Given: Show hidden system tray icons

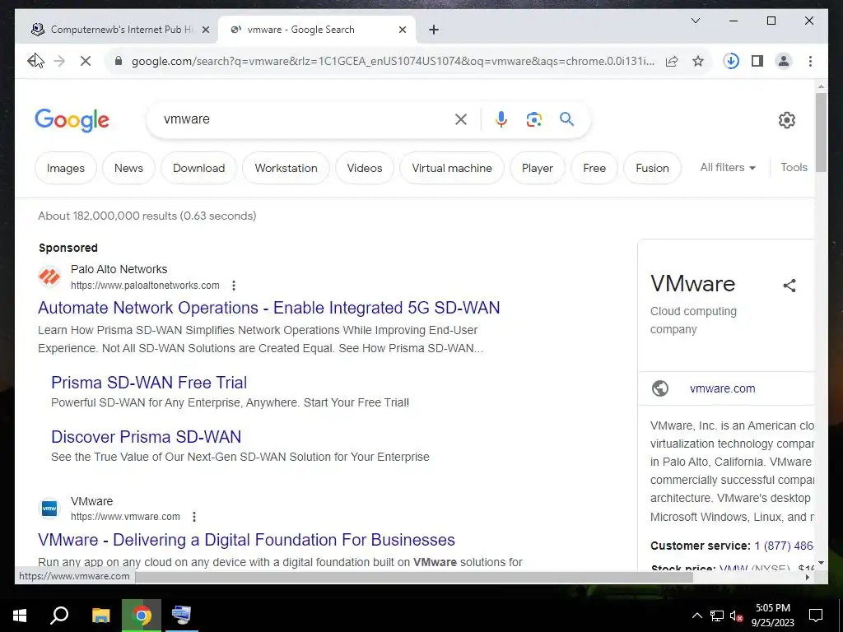Looking at the screenshot, I should (x=696, y=616).
